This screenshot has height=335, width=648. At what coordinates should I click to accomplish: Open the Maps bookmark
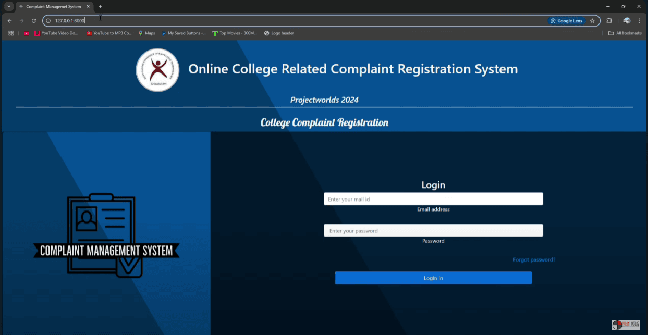[x=146, y=33]
